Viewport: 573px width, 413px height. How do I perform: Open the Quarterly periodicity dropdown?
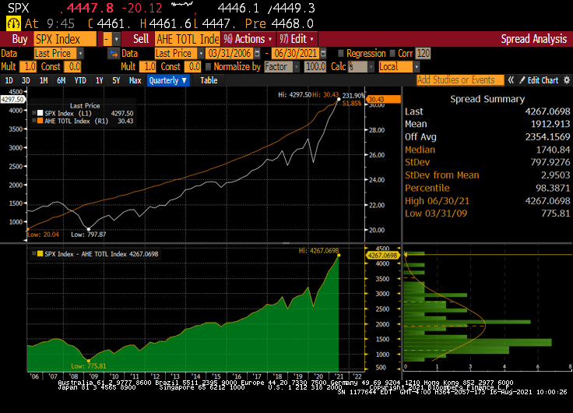(x=168, y=80)
